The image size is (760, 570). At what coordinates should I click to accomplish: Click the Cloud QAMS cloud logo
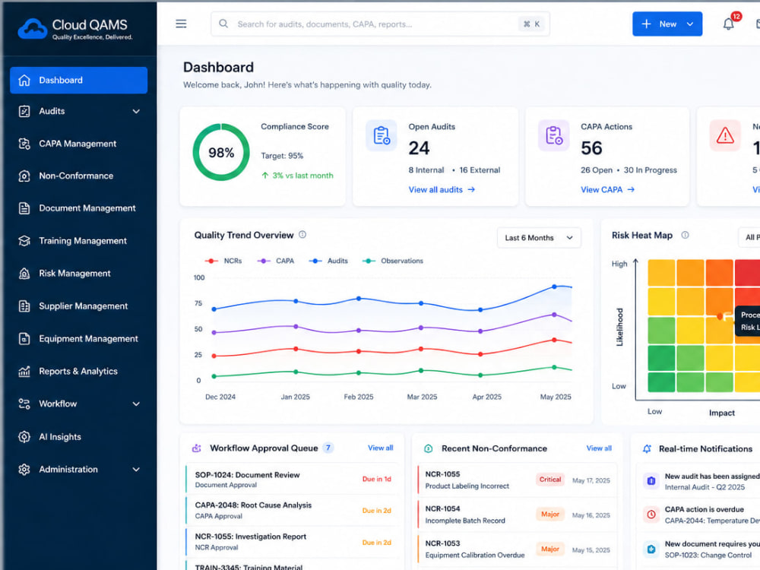(x=33, y=29)
